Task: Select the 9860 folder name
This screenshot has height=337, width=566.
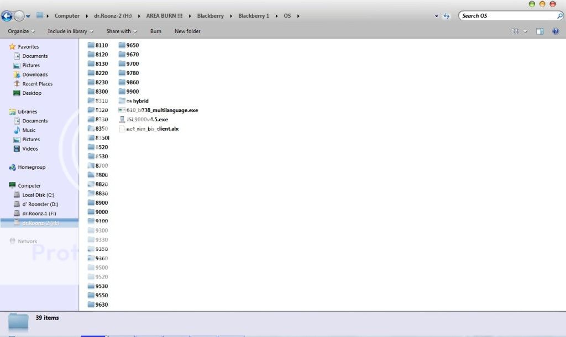Action: point(133,82)
